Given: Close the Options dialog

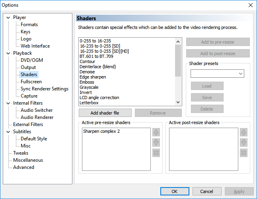Looking at the screenshot, I should (x=251, y=5).
